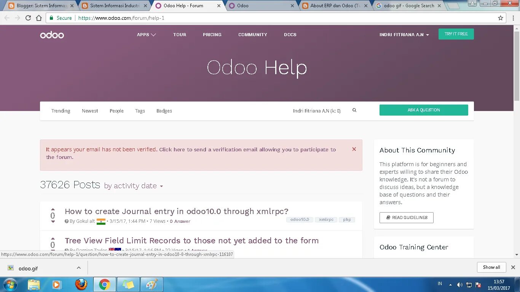This screenshot has width=520, height=292.
Task: Open INDRI FITRIANA A.N user dropdown
Action: point(404,35)
